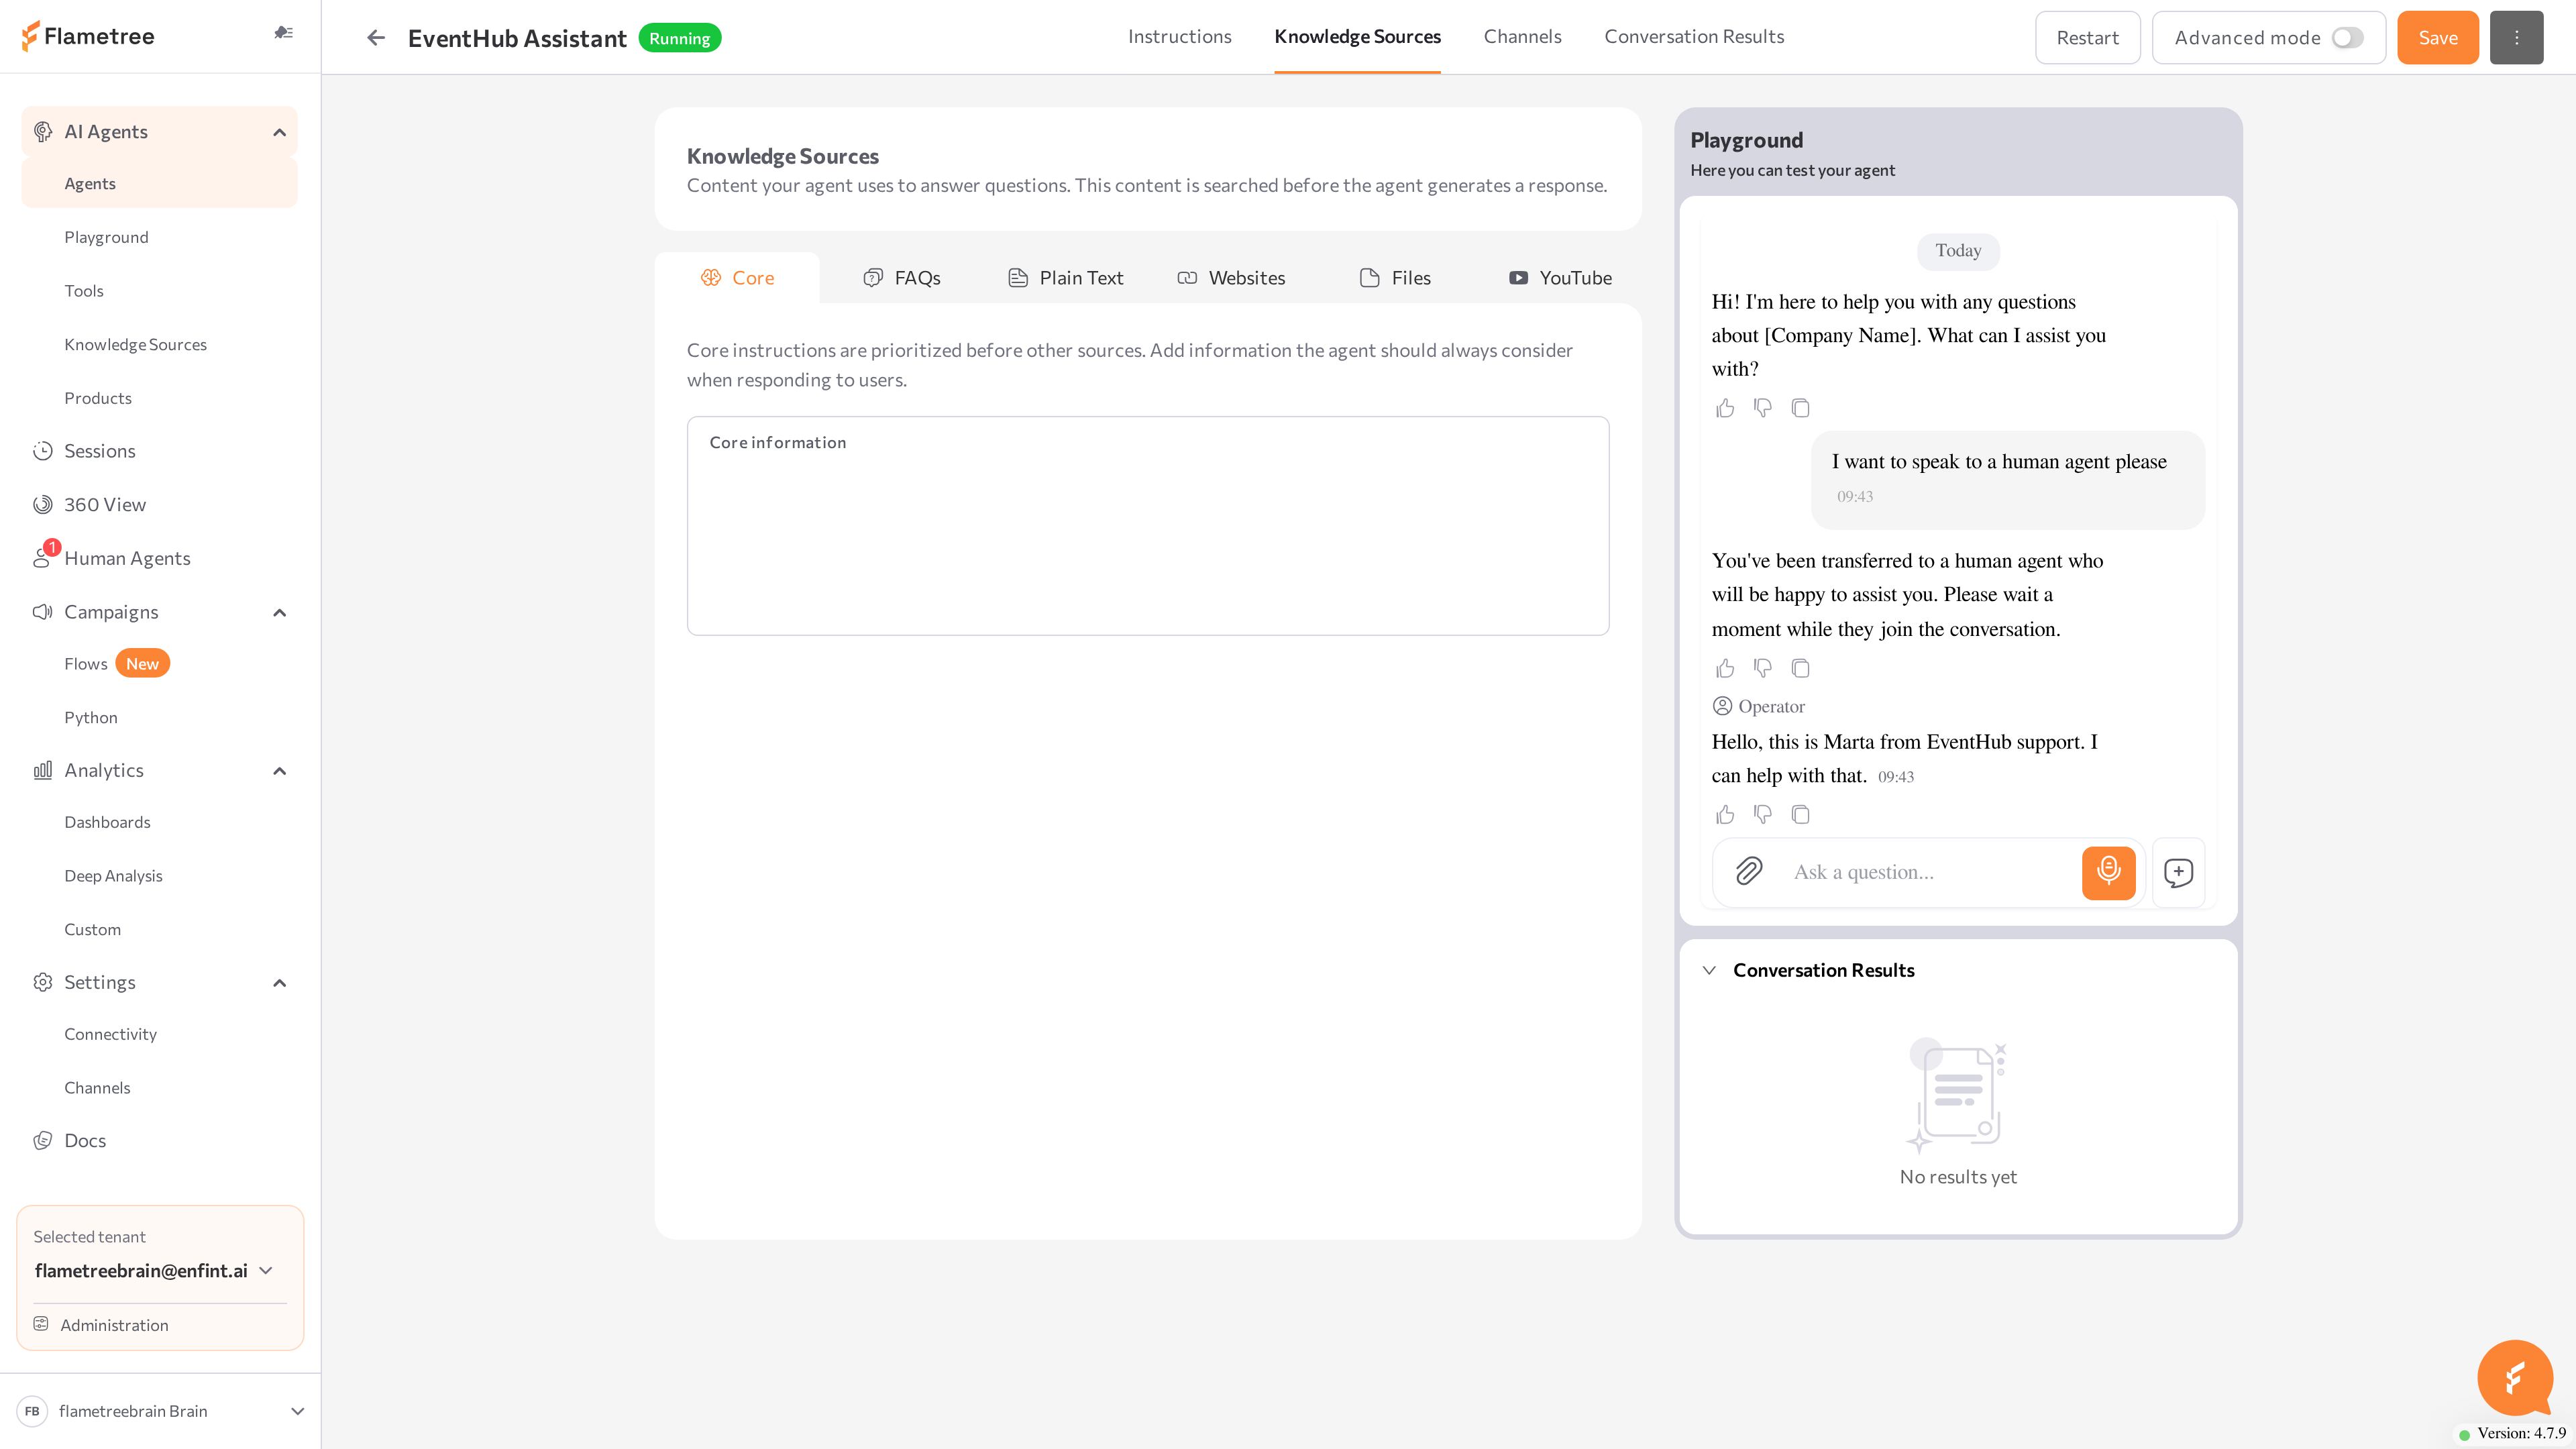
Task: Click the Core information text area
Action: point(1147,526)
